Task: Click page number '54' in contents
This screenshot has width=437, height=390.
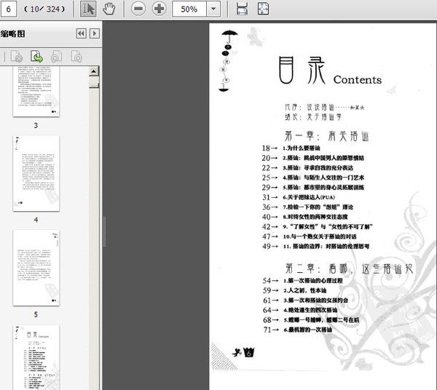Action: [x=267, y=281]
